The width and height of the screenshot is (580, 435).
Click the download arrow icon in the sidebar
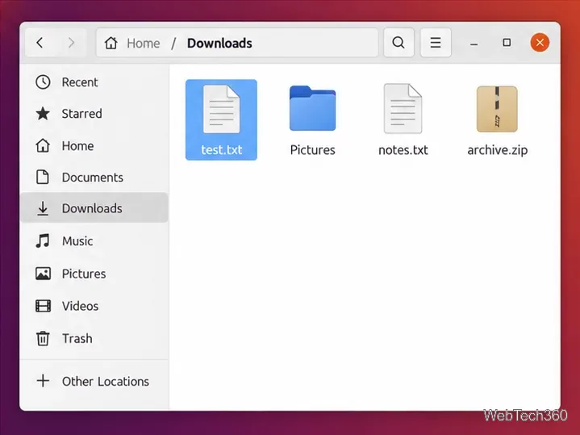point(43,208)
